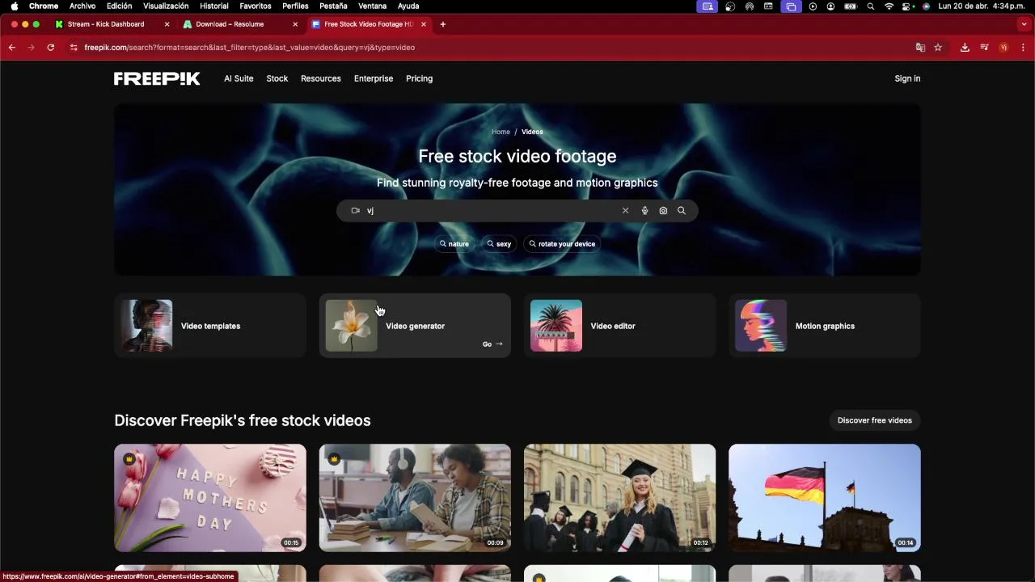
Task: Go back with the browser back arrow
Action: 12,48
